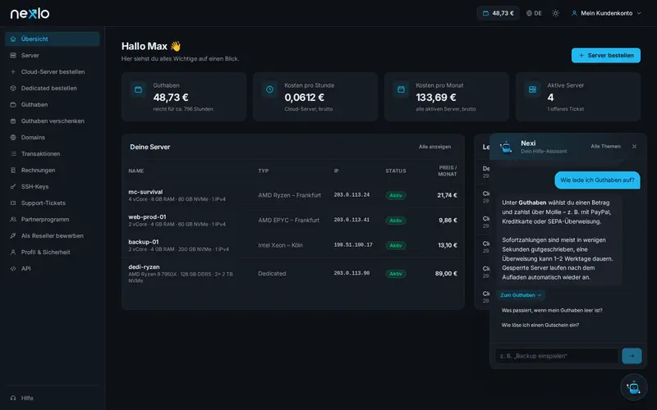Click the Dedicated bestellen cube icon
This screenshot has width=657, height=410.
pyautogui.click(x=13, y=89)
